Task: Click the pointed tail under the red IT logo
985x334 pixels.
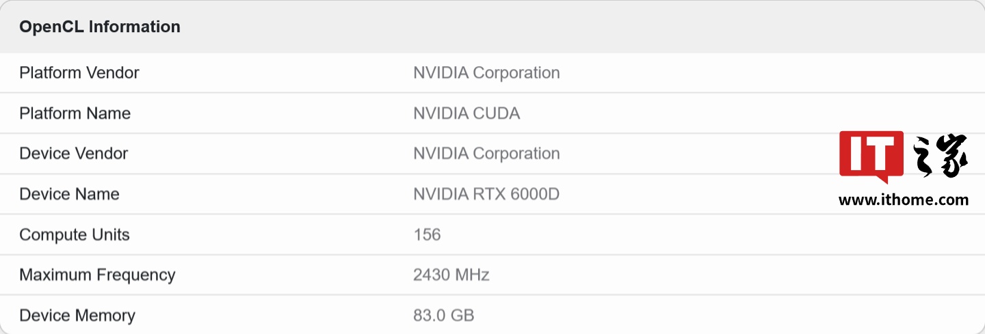Action: click(x=883, y=179)
